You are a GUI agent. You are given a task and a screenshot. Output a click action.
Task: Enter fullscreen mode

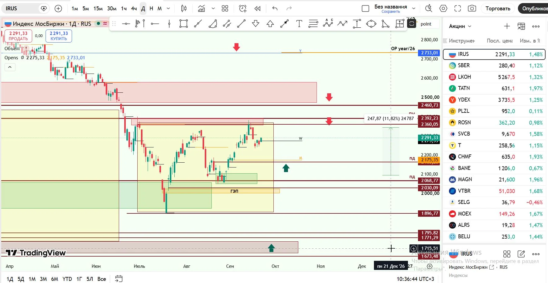[458, 9]
